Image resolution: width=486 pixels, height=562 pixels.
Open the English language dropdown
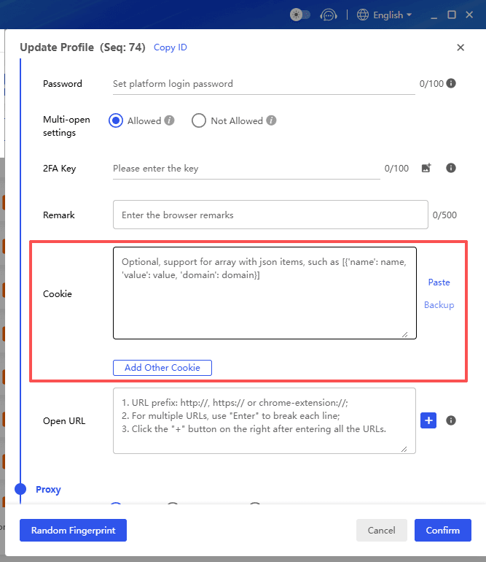click(385, 15)
